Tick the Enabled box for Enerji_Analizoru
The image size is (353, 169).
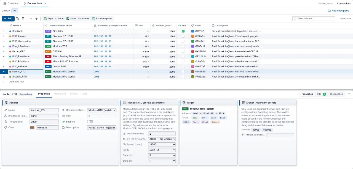pos(183,46)
